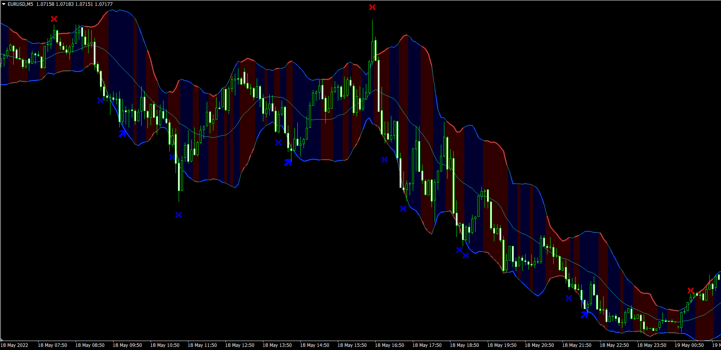Click the 18 May 21:50 time label
The image size is (721, 350).
[x=577, y=345]
